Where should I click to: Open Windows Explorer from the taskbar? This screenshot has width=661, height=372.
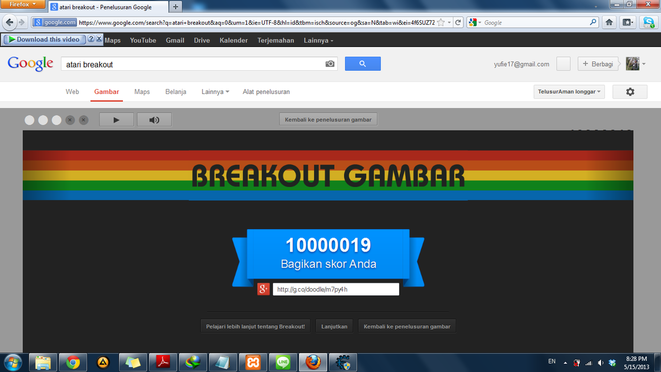pos(43,362)
